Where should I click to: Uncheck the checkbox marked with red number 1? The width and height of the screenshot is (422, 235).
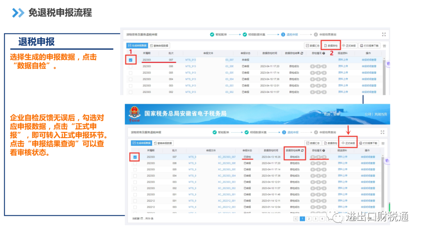click(x=131, y=60)
